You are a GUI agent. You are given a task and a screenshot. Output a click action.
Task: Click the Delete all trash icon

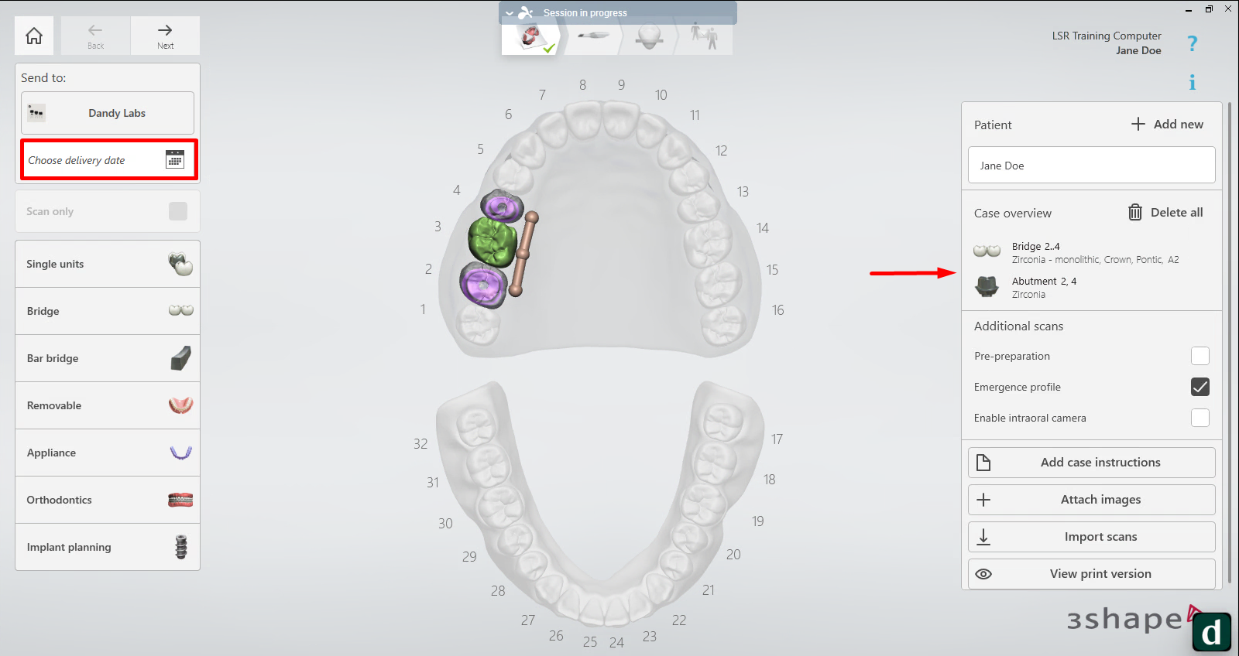click(1134, 213)
